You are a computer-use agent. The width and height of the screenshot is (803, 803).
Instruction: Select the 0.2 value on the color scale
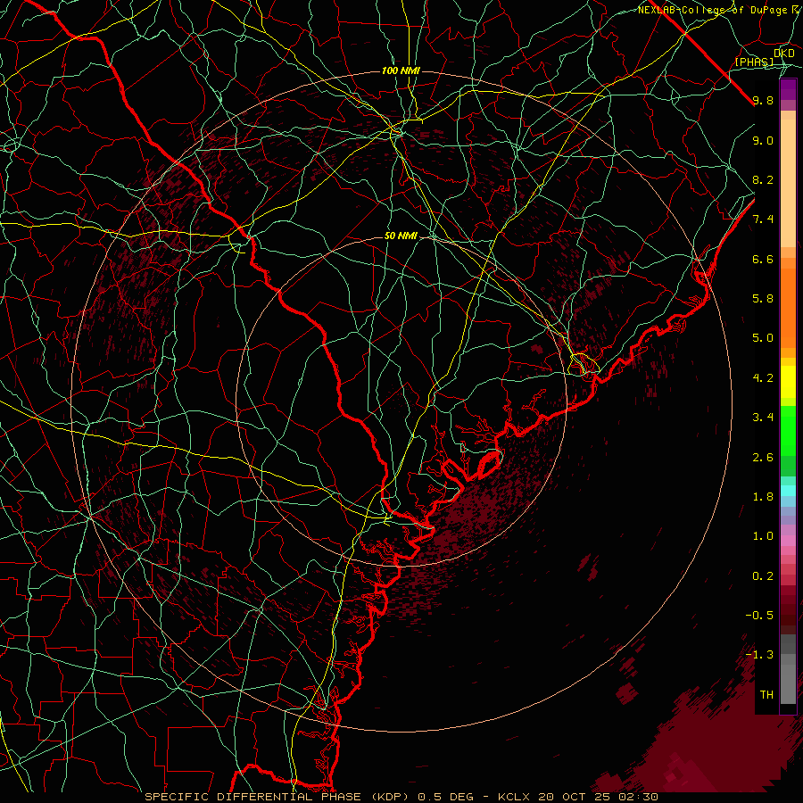(763, 576)
